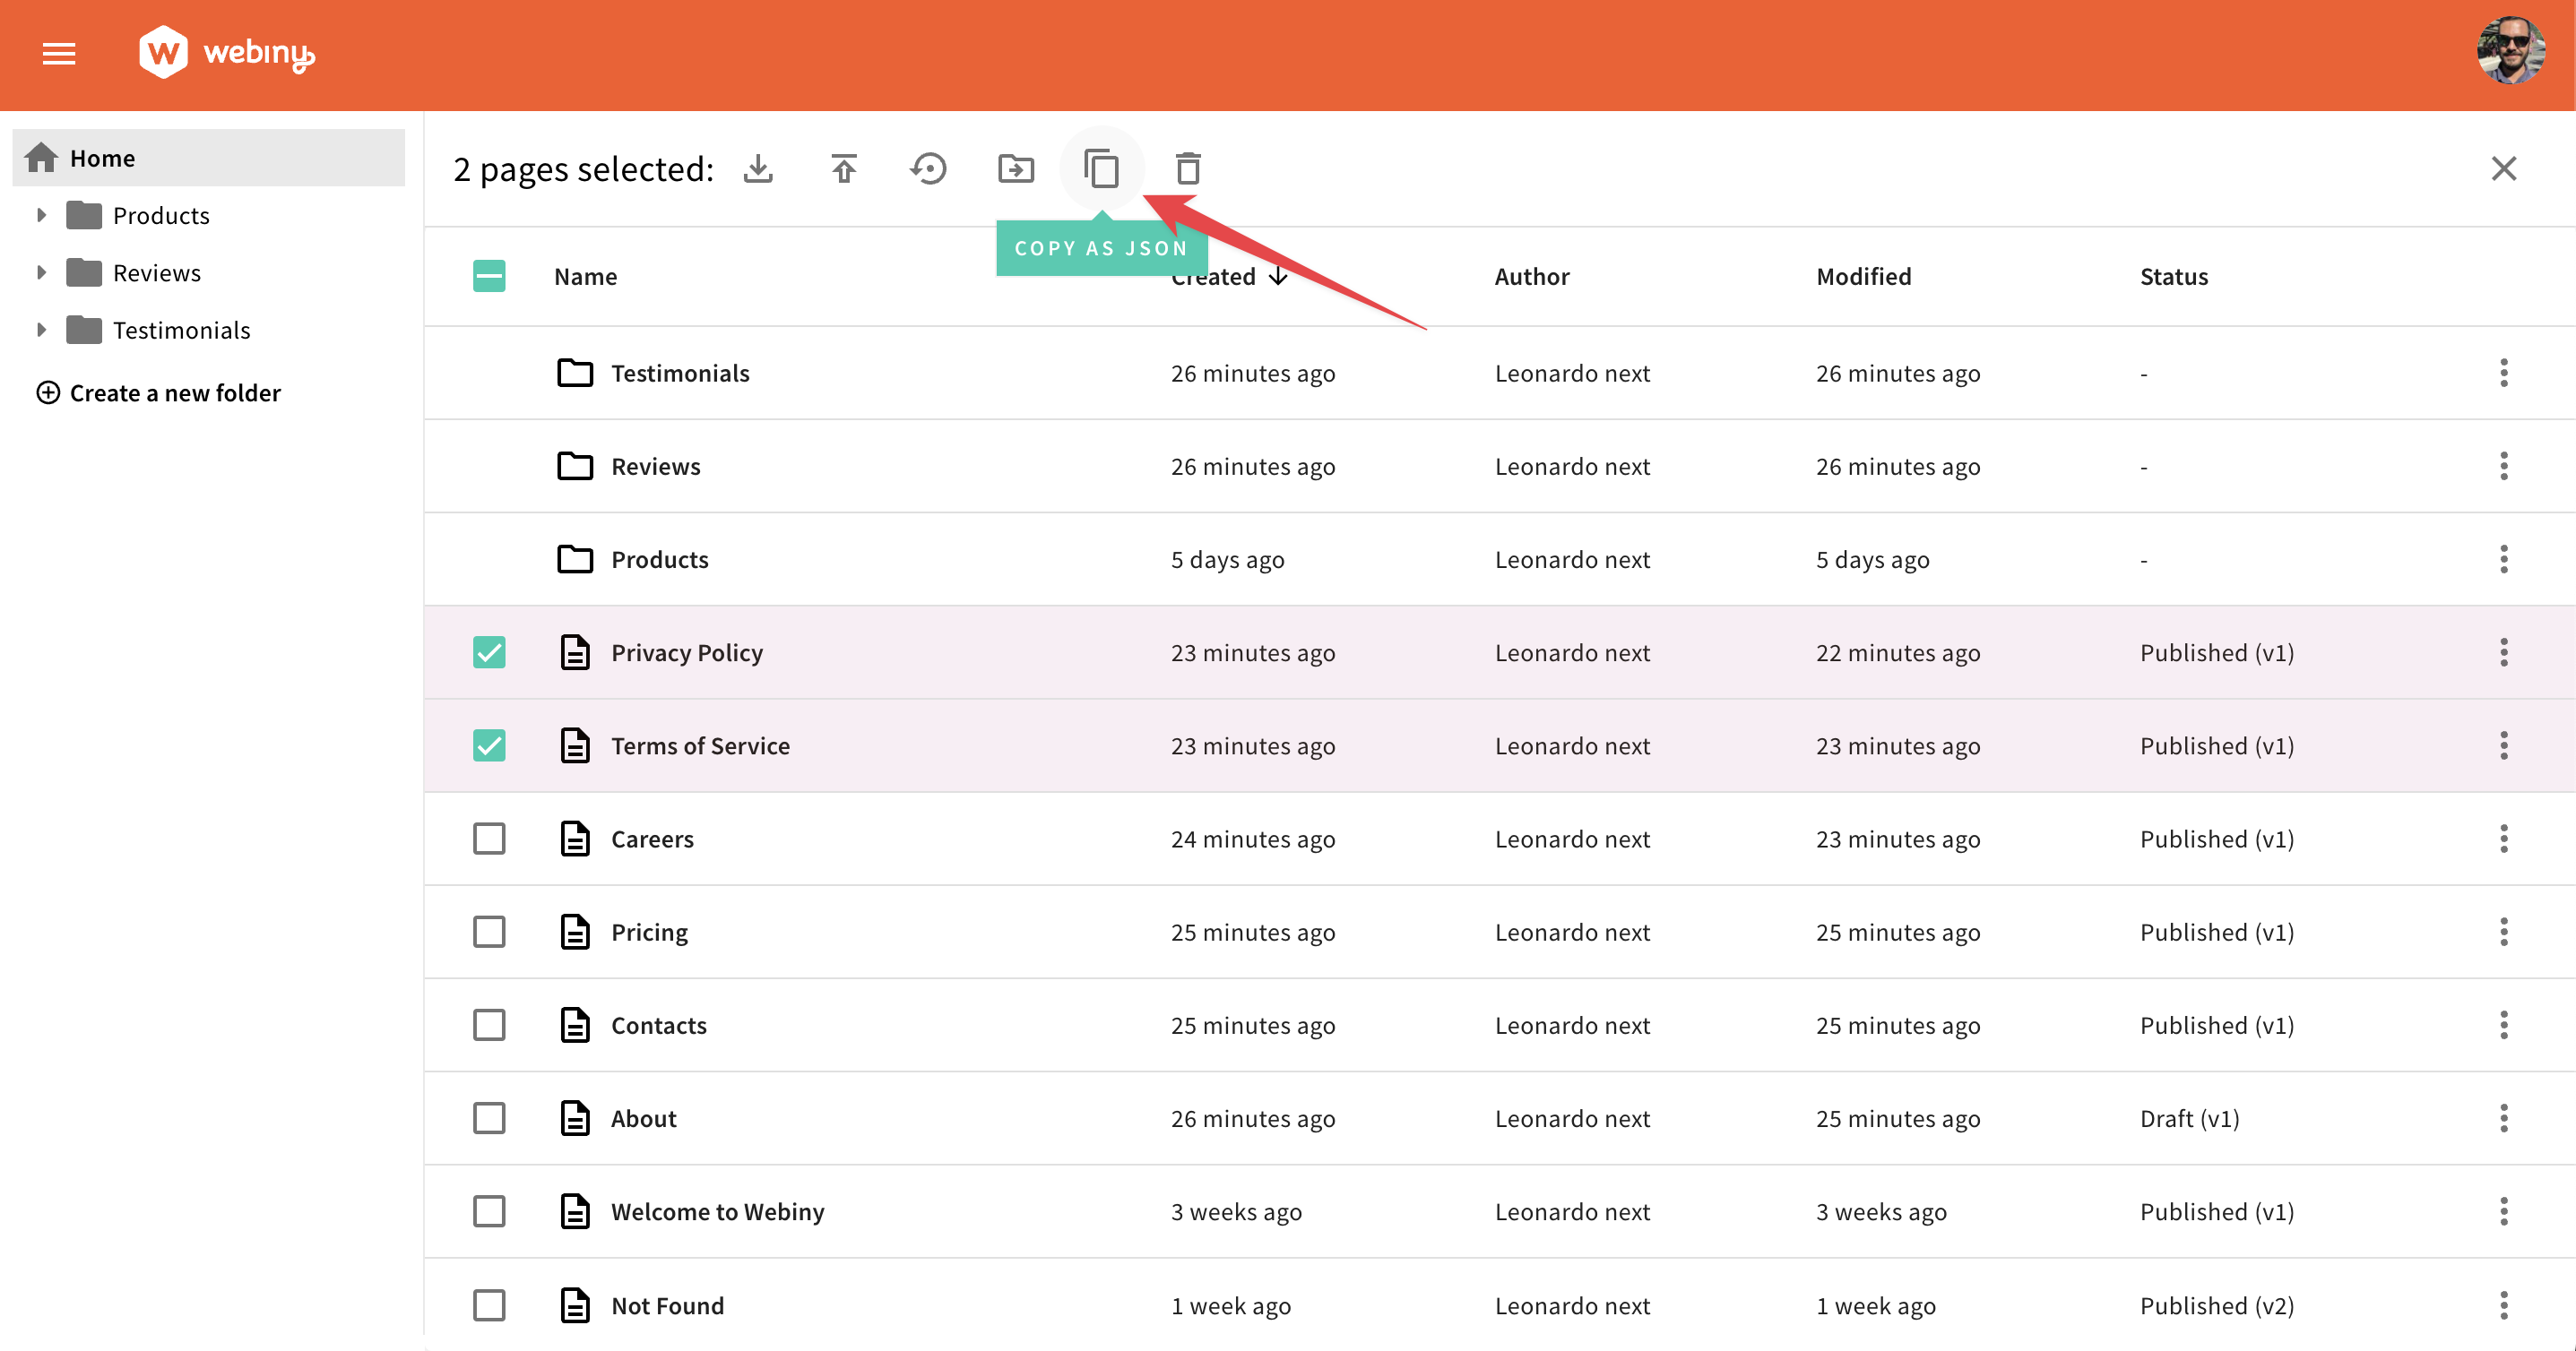
Task: Click the unpublish (revert) pages icon
Action: [929, 168]
